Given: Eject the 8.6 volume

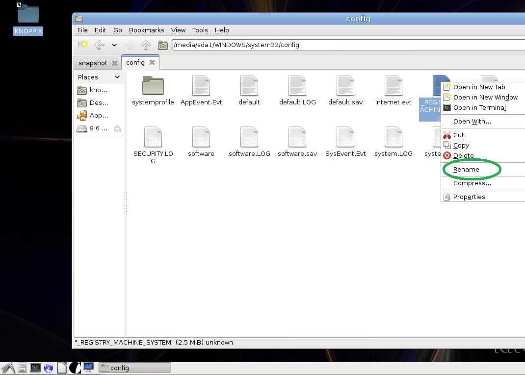Looking at the screenshot, I should [x=117, y=128].
